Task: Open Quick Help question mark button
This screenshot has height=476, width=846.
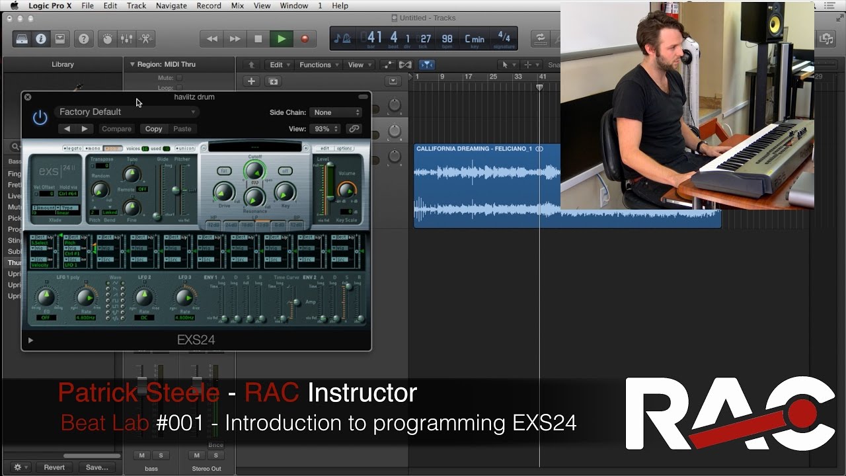Action: coord(84,39)
